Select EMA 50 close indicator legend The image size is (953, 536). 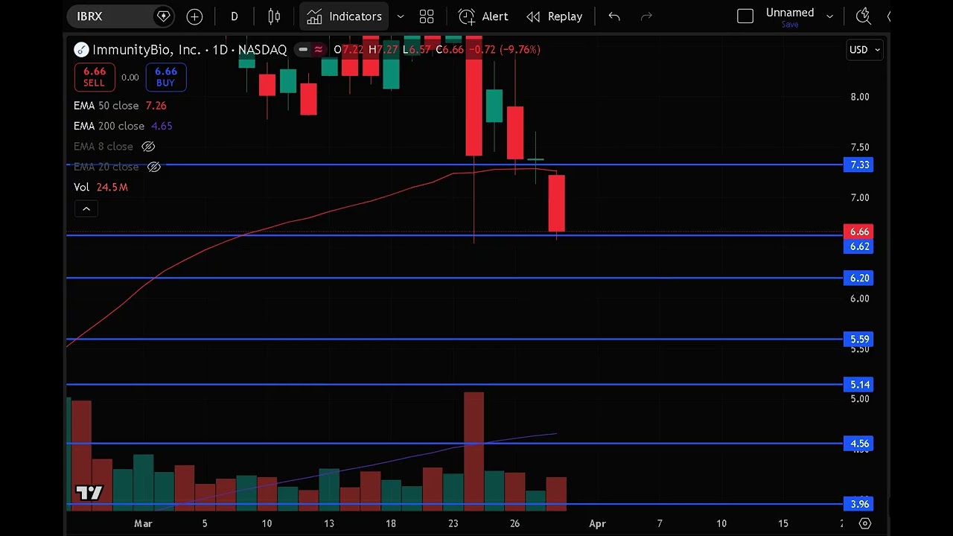(120, 106)
